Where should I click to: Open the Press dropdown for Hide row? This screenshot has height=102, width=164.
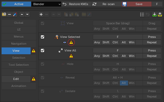(152, 64)
